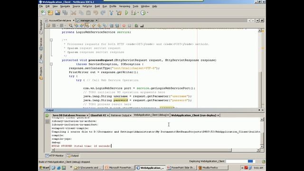Viewport: 304px width, 171px height.
Task: Click the Stop output icon
Action: pos(47,122)
